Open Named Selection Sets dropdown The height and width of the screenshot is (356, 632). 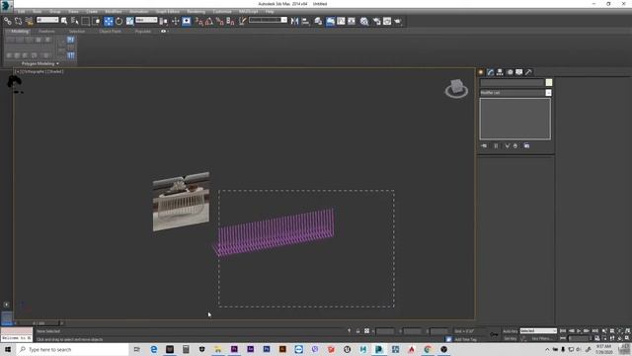click(x=268, y=20)
